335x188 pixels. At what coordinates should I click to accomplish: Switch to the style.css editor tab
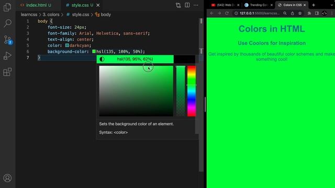click(80, 5)
